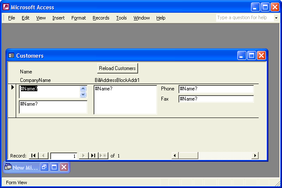Close the Customers form window
This screenshot has width=282, height=188.
(x=261, y=55)
